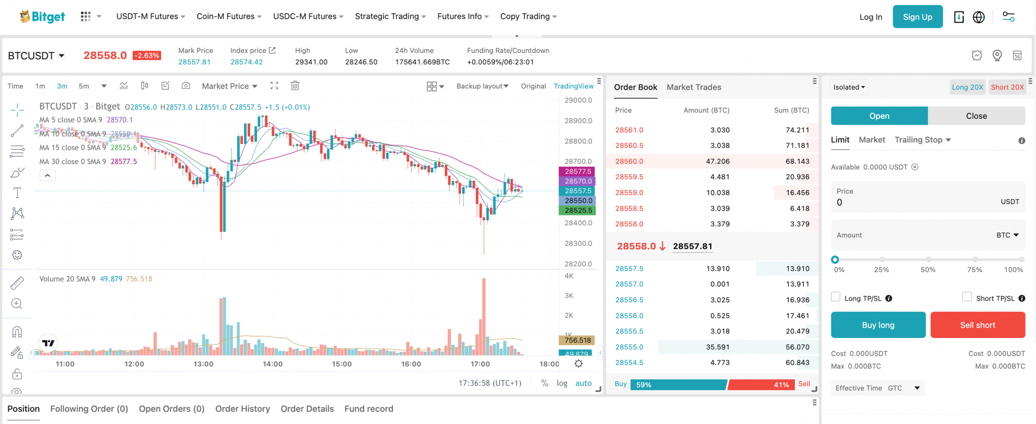Toggle stay in drawing mode pencil-lock

(17, 353)
